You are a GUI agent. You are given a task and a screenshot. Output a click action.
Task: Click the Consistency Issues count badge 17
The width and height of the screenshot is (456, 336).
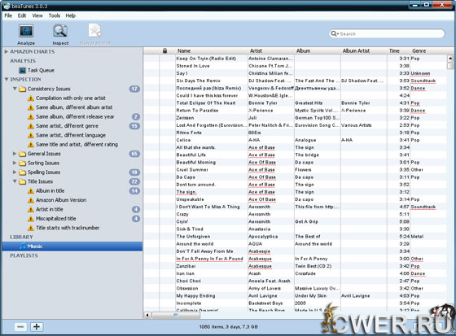(x=134, y=89)
